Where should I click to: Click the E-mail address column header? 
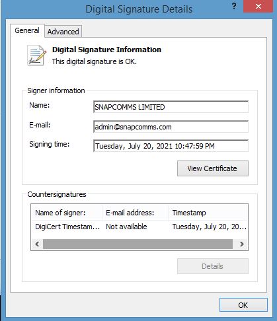(x=135, y=213)
